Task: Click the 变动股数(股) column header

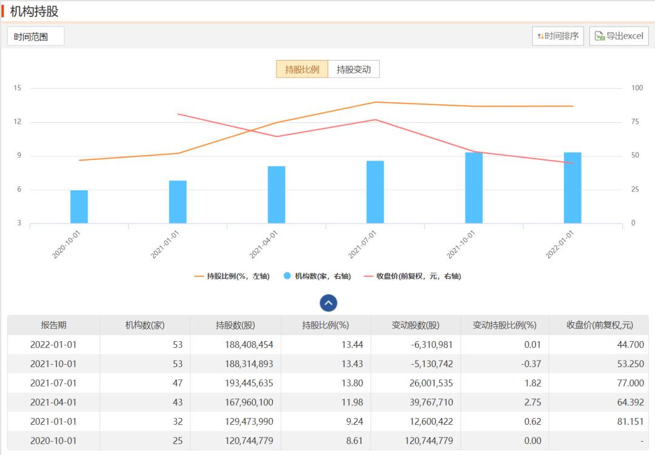Action: tap(415, 325)
